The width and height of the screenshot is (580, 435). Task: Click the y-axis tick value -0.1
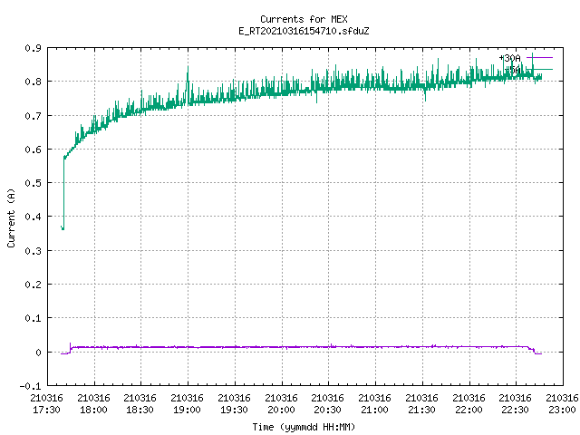click(31, 386)
